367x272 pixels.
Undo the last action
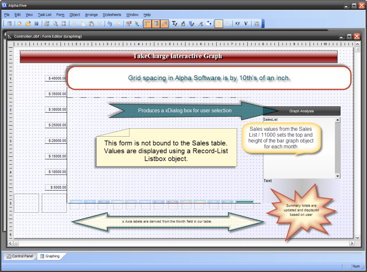click(110, 24)
